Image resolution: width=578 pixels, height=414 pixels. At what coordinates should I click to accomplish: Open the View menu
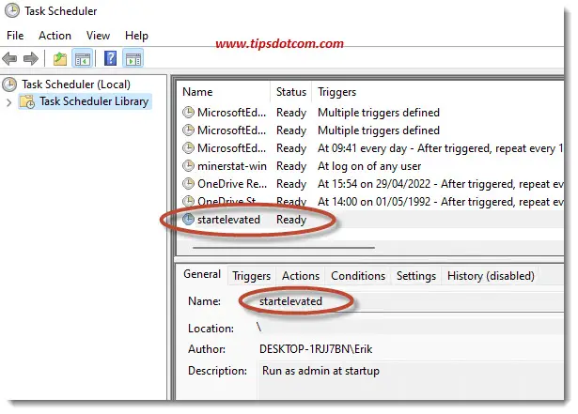(98, 36)
